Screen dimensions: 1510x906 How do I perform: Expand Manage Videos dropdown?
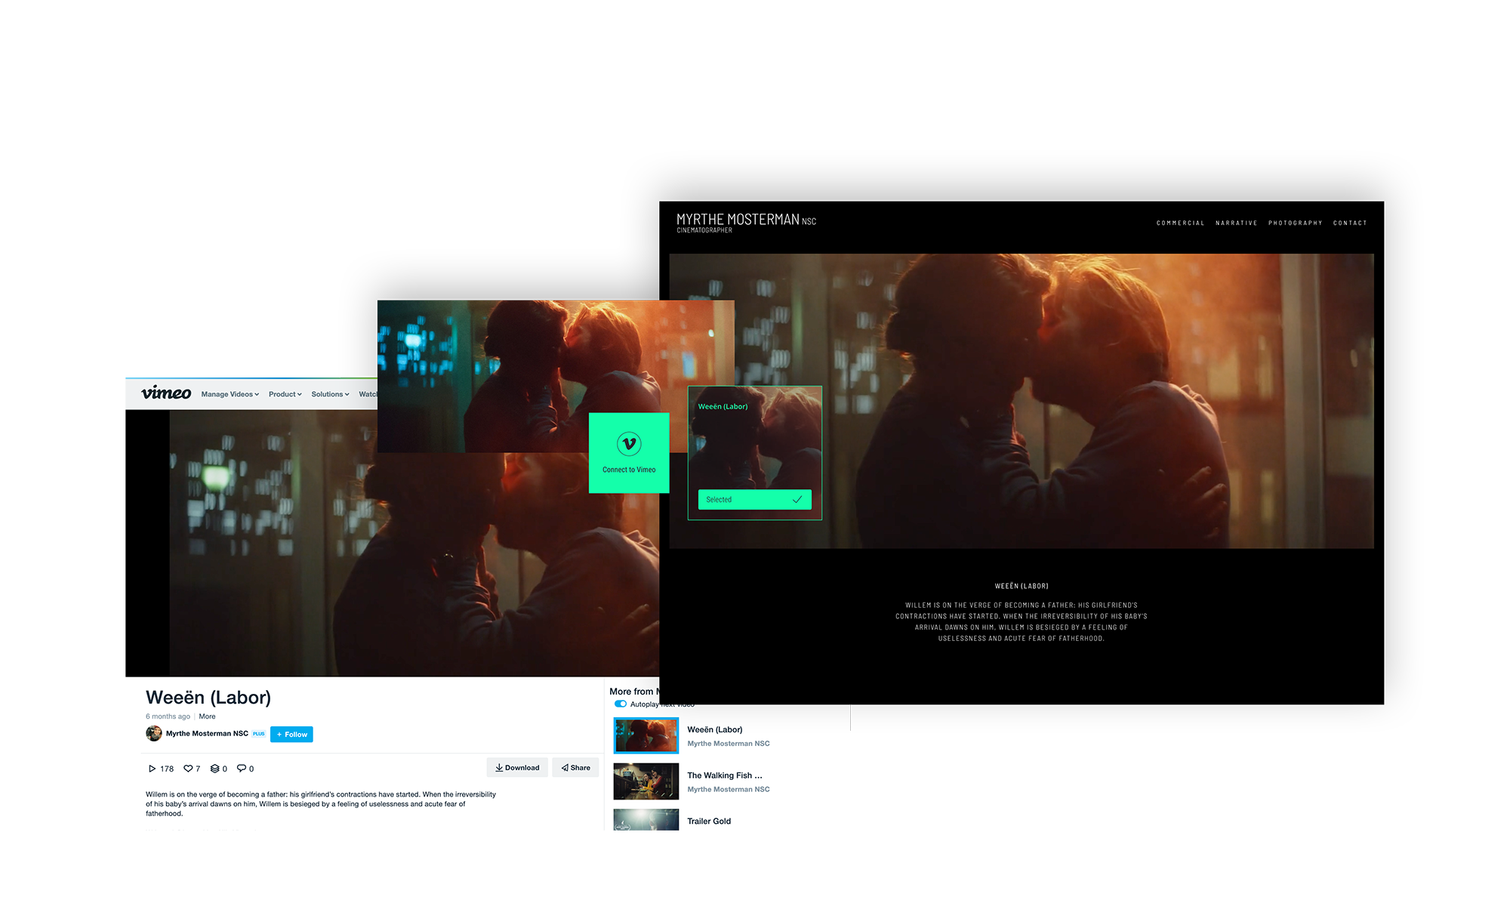pos(230,394)
